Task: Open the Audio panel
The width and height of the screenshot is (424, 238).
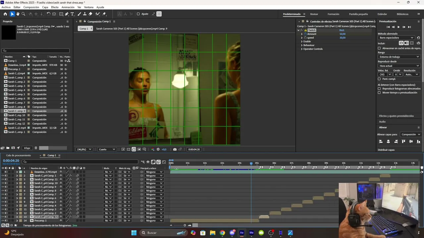Action: [x=382, y=122]
